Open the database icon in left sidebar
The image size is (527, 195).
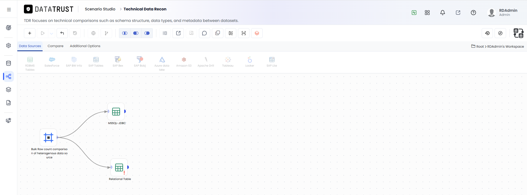point(9,63)
